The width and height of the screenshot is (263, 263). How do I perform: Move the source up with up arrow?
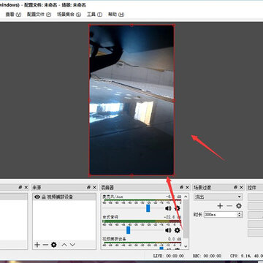click(x=64, y=245)
